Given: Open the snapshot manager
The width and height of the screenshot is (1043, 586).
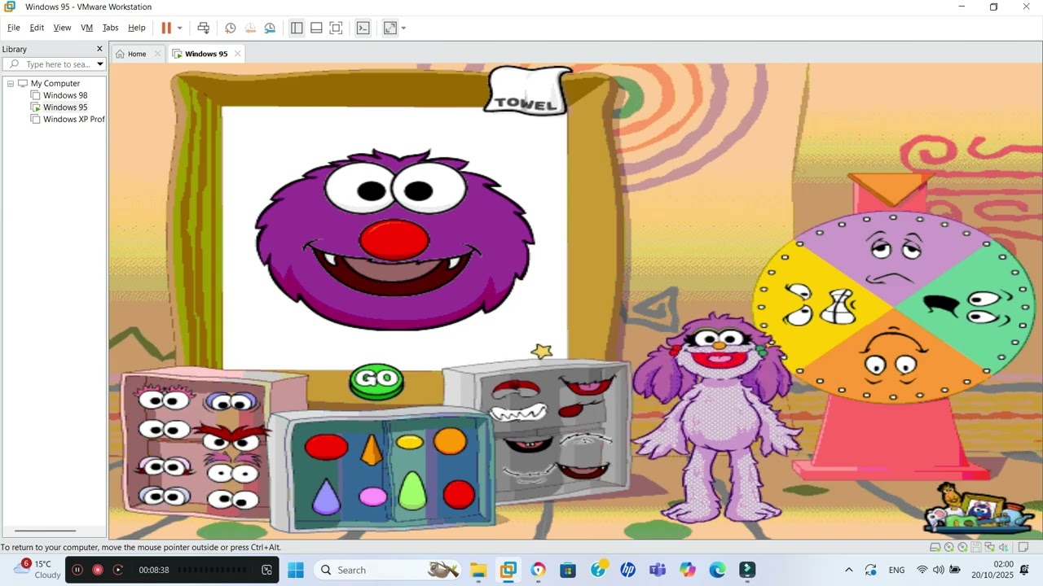Looking at the screenshot, I should pyautogui.click(x=270, y=28).
